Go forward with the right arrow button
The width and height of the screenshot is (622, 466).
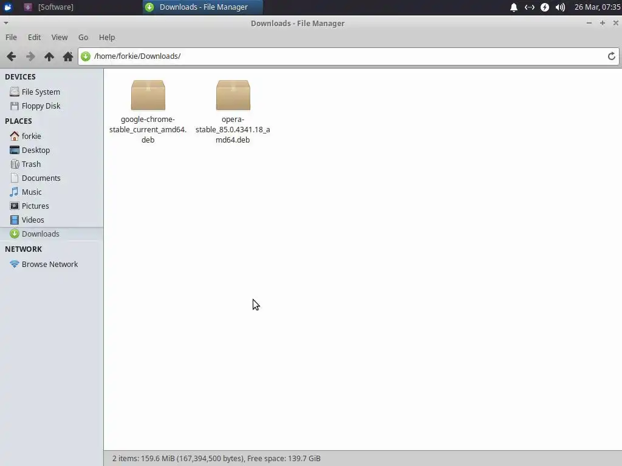tap(30, 56)
